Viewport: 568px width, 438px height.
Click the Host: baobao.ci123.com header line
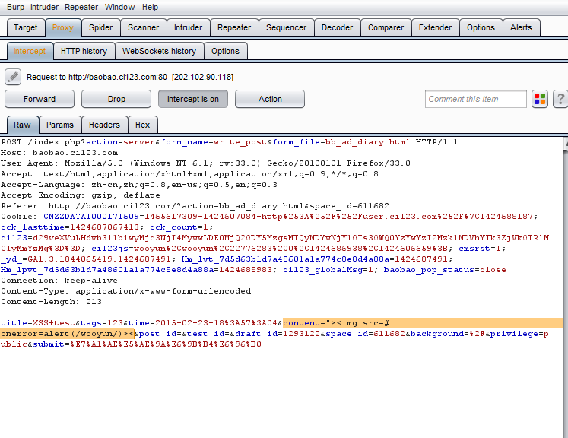point(59,153)
